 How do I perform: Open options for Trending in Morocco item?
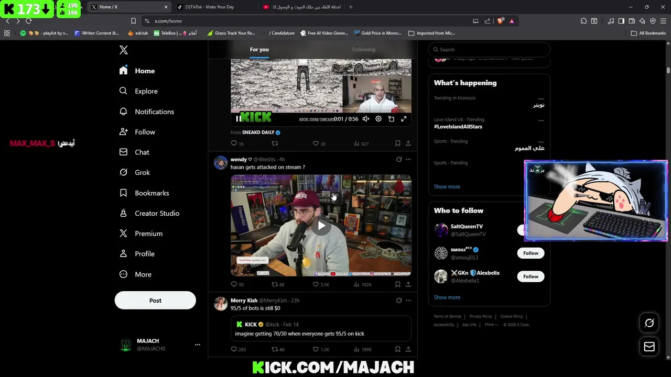[x=541, y=98]
